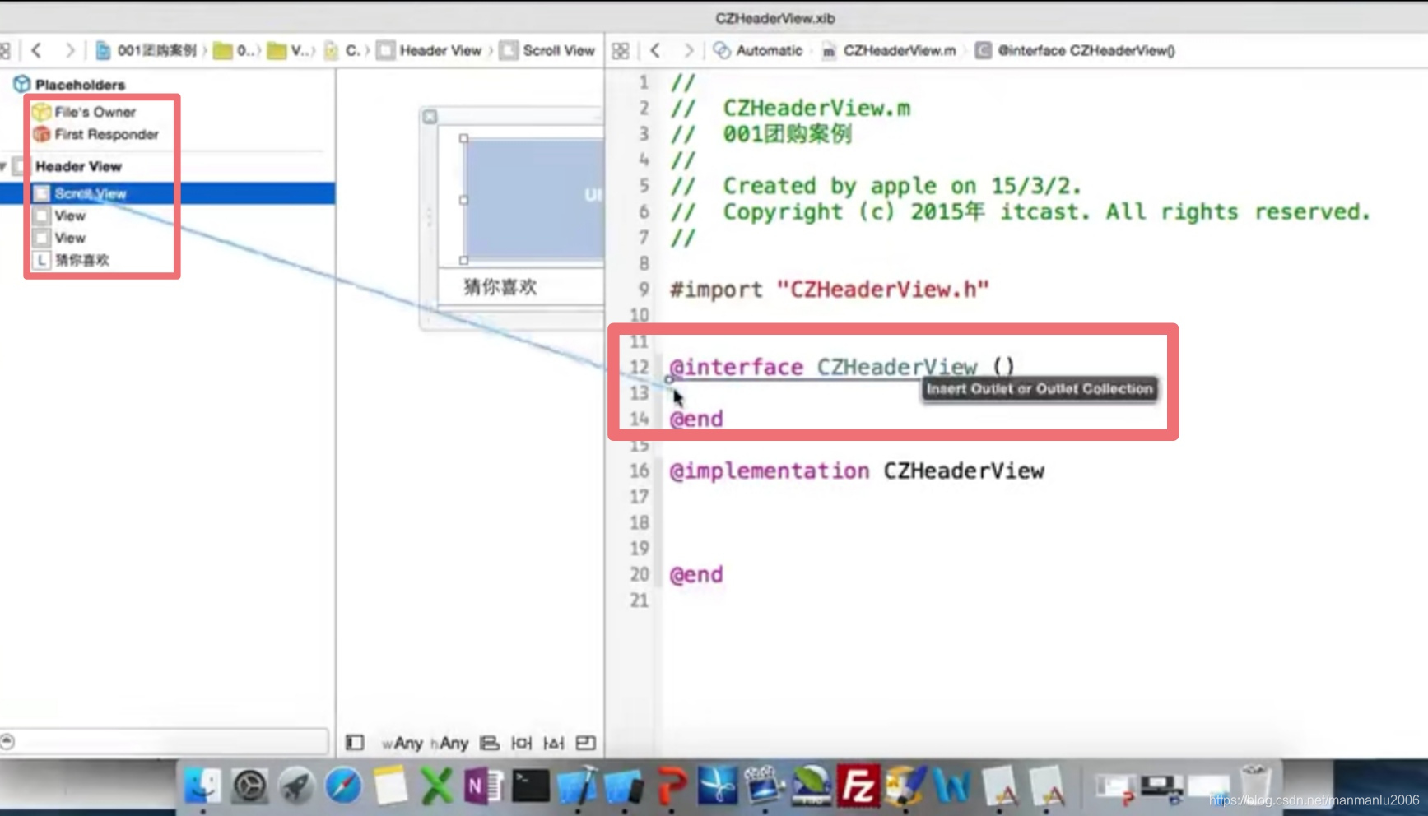
Task: Click the blue scroll view on canvas
Action: point(533,200)
